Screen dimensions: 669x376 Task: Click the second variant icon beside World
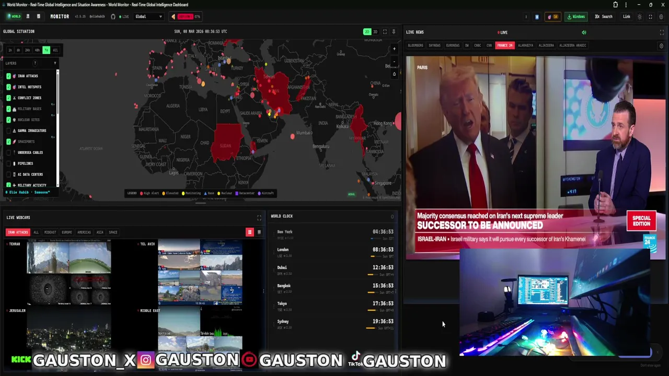click(28, 17)
